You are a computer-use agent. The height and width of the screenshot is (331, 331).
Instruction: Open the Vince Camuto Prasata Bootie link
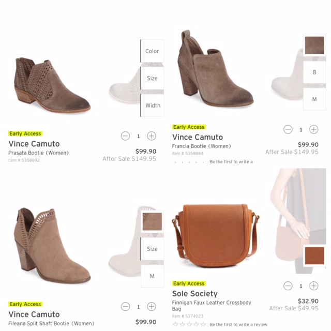(38, 153)
